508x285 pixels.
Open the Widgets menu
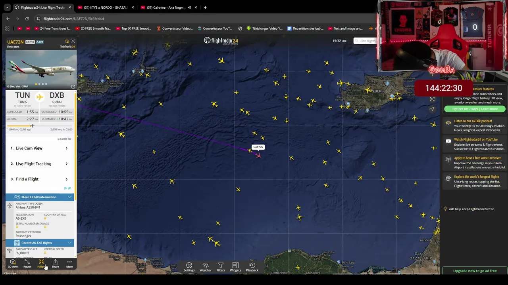235,267
